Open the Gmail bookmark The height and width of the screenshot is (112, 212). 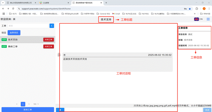point(116,14)
